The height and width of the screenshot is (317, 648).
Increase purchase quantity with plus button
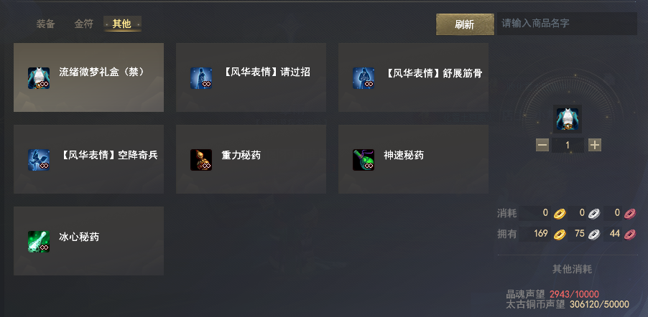tap(595, 145)
